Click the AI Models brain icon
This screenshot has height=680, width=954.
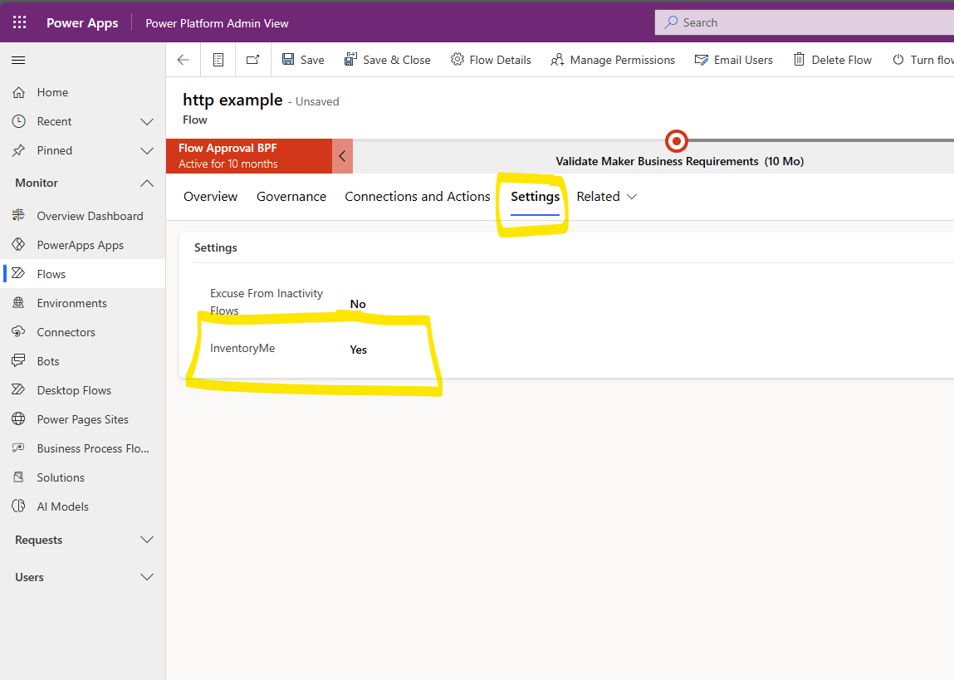(19, 506)
